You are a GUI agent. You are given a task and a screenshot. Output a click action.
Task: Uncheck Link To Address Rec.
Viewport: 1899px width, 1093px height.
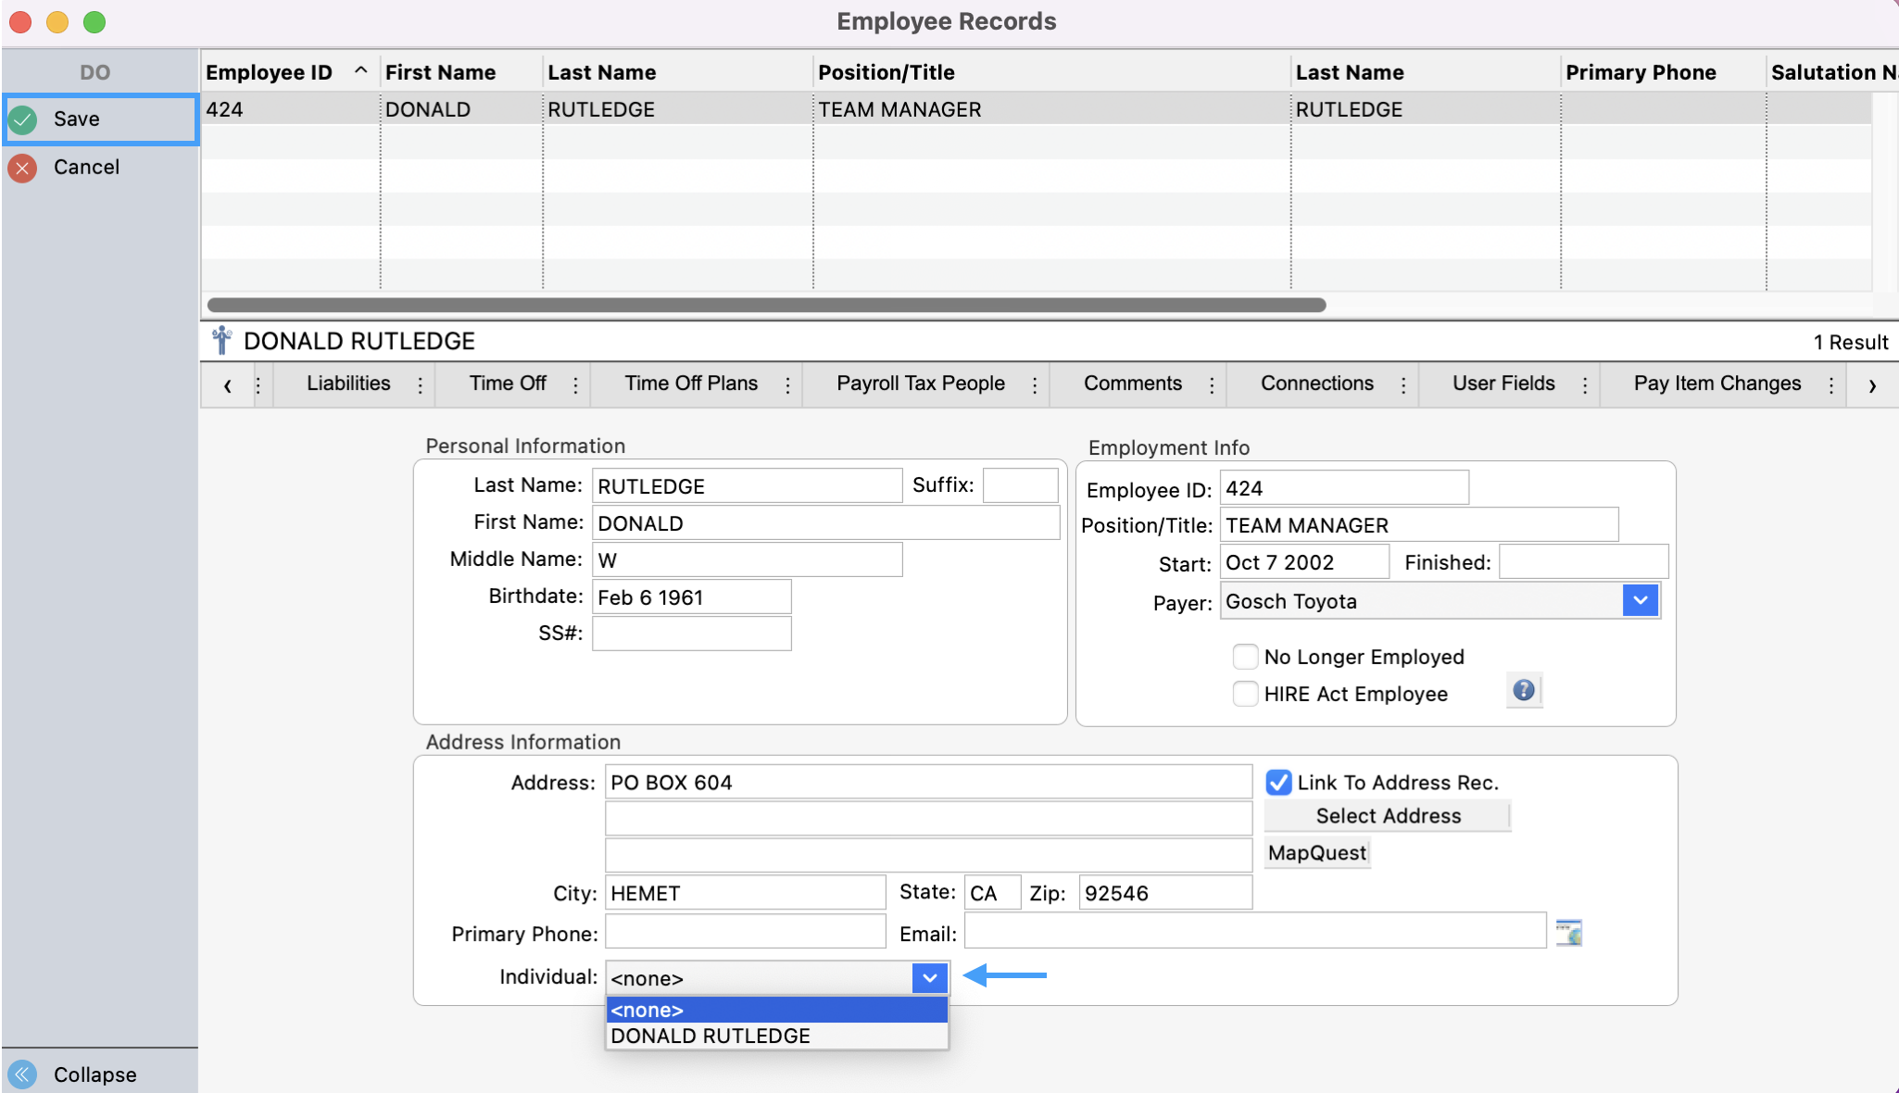tap(1278, 783)
